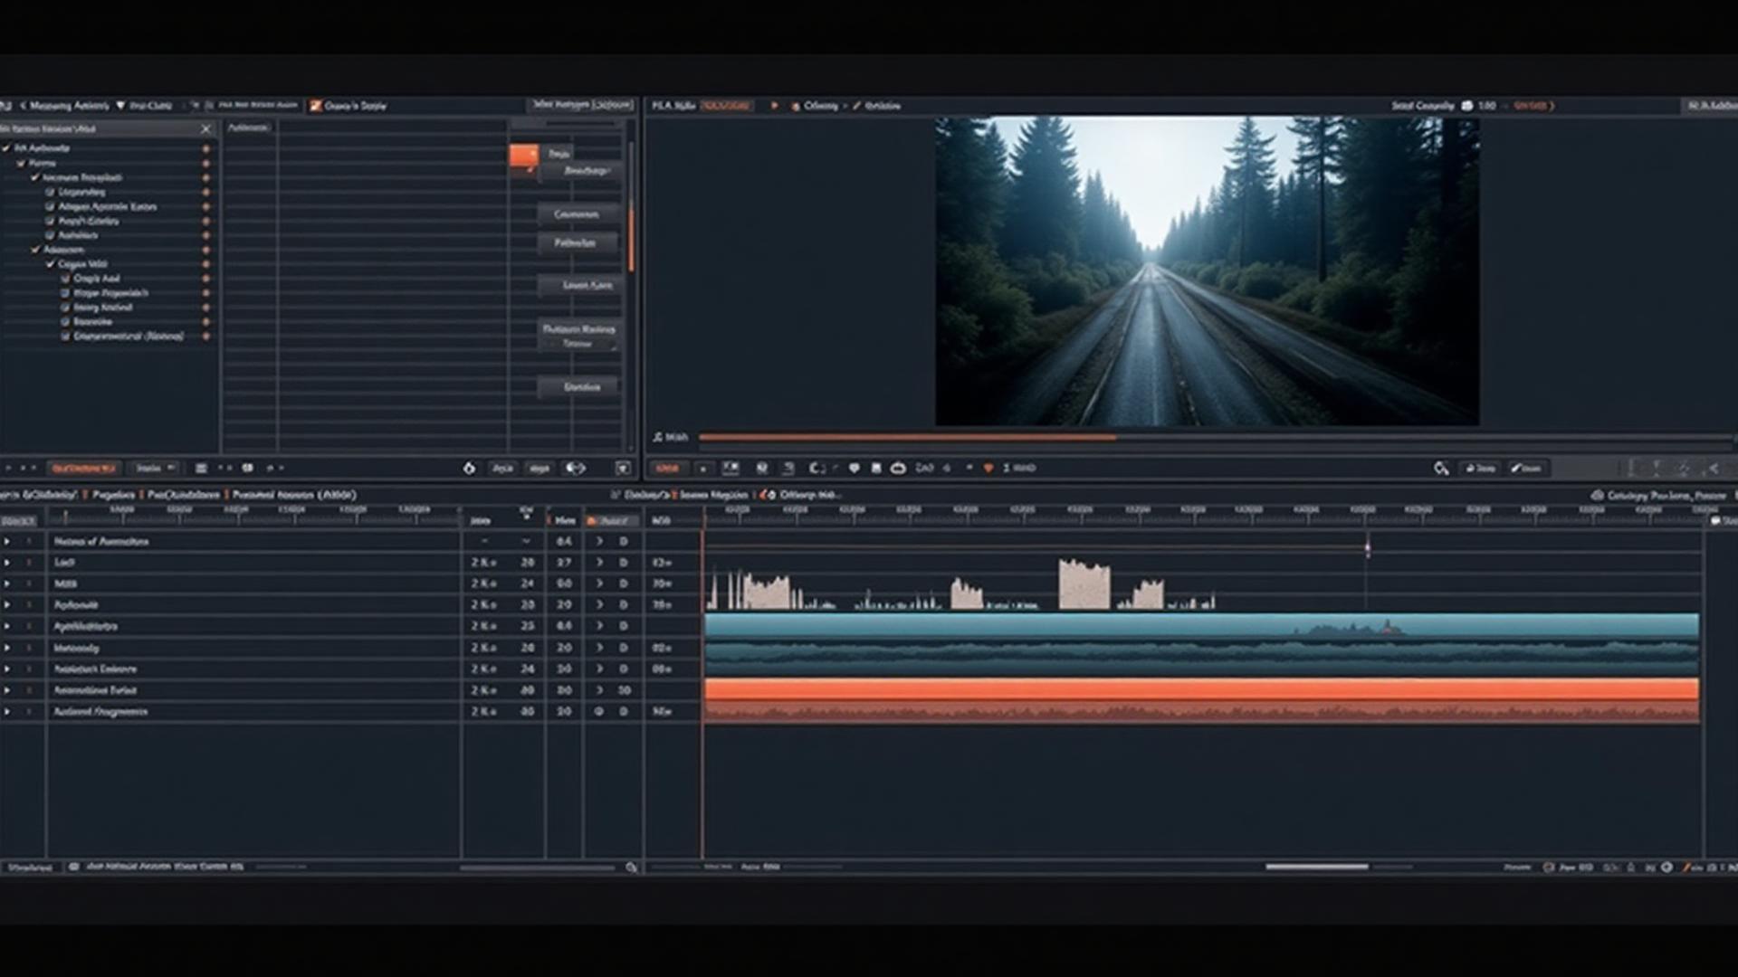Toggle the checkbox on the topmost tree item
This screenshot has height=977, width=1738.
7,147
